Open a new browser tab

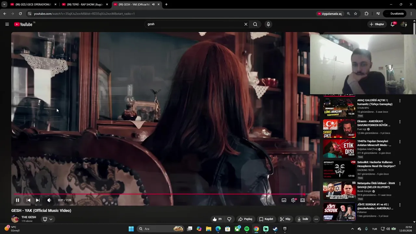click(x=166, y=5)
